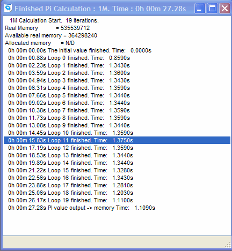232x251 pixels.
Task: Select the Loop 9 finished row
Action: [x=117, y=125]
